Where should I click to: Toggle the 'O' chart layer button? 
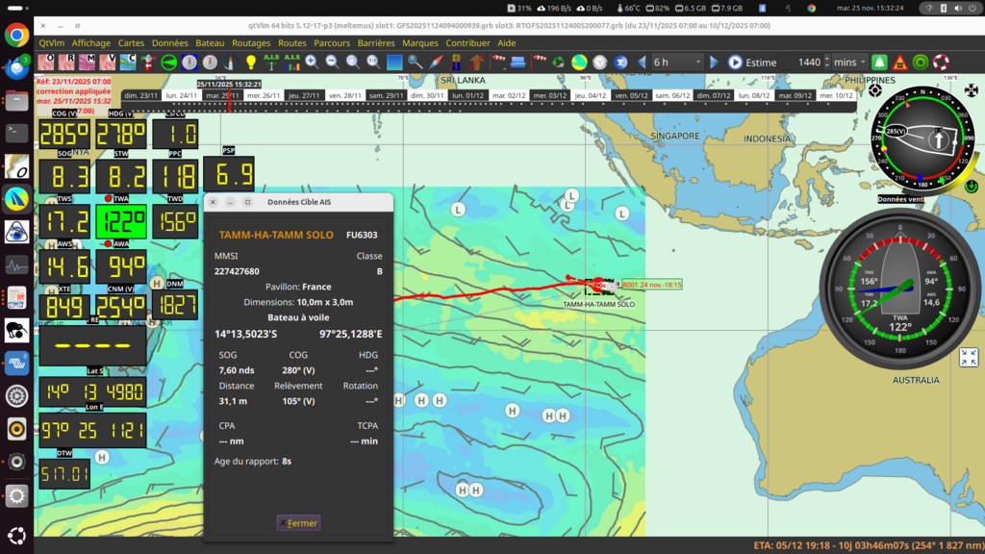pyautogui.click(x=46, y=62)
